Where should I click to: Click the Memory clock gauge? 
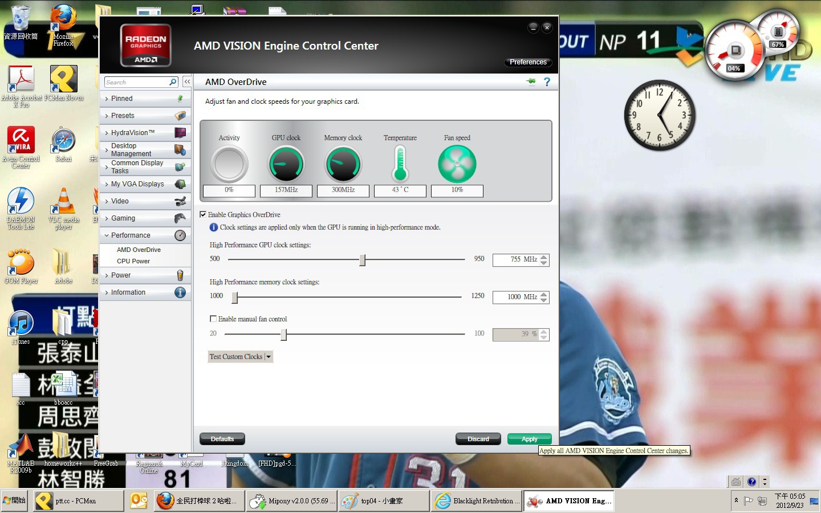click(x=343, y=164)
